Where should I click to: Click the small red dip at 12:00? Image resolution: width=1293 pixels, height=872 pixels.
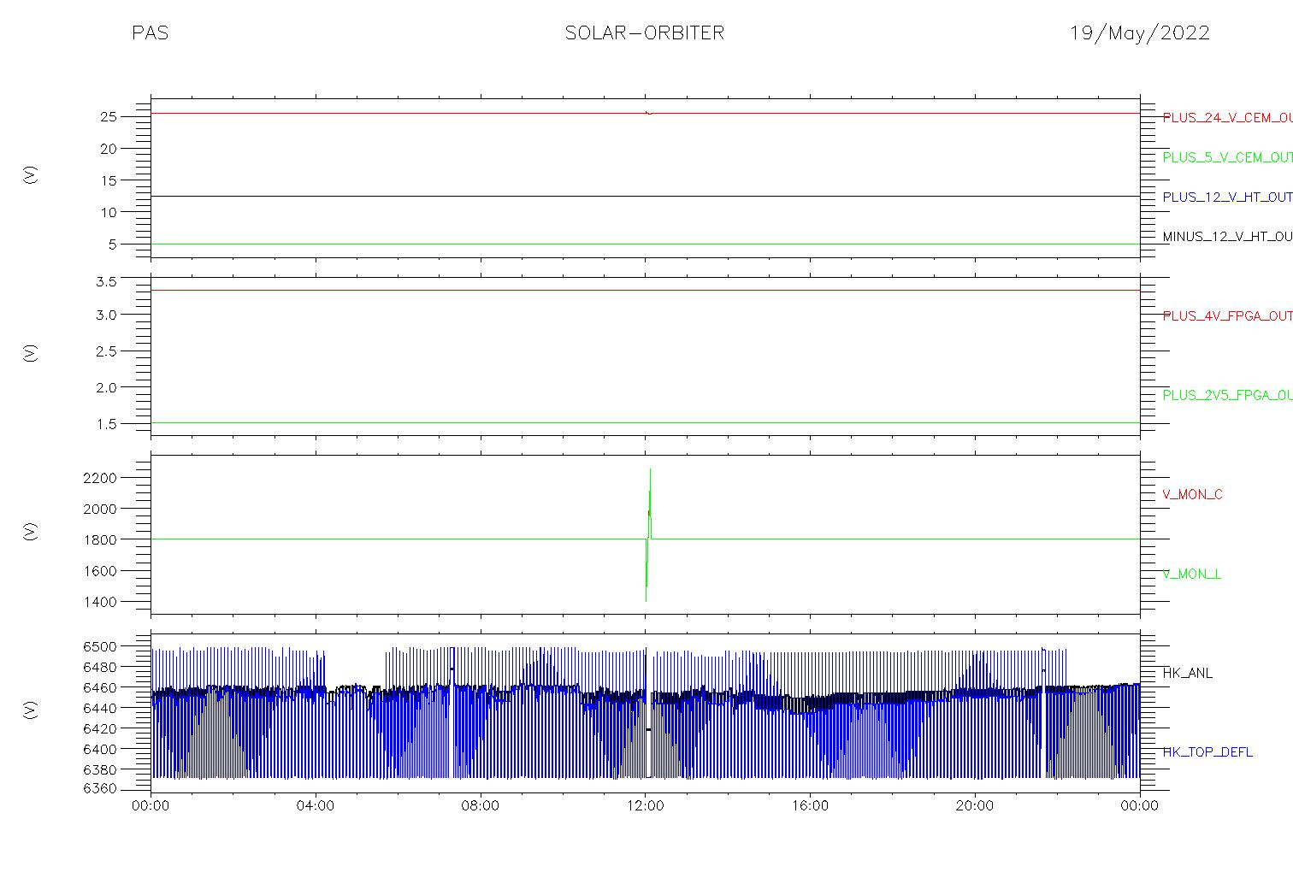tap(648, 113)
